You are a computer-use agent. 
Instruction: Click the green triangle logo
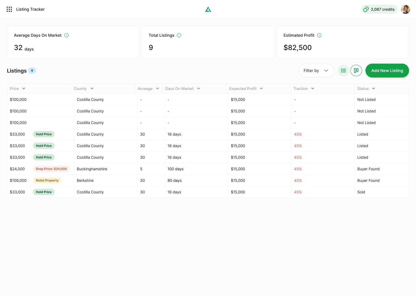(208, 10)
